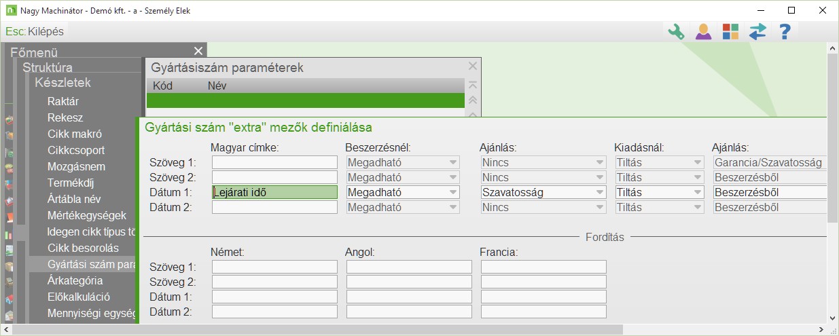Open Dátum 1 Beszerzésből dropdown
Viewport: 839px width, 336px height.
pos(770,192)
